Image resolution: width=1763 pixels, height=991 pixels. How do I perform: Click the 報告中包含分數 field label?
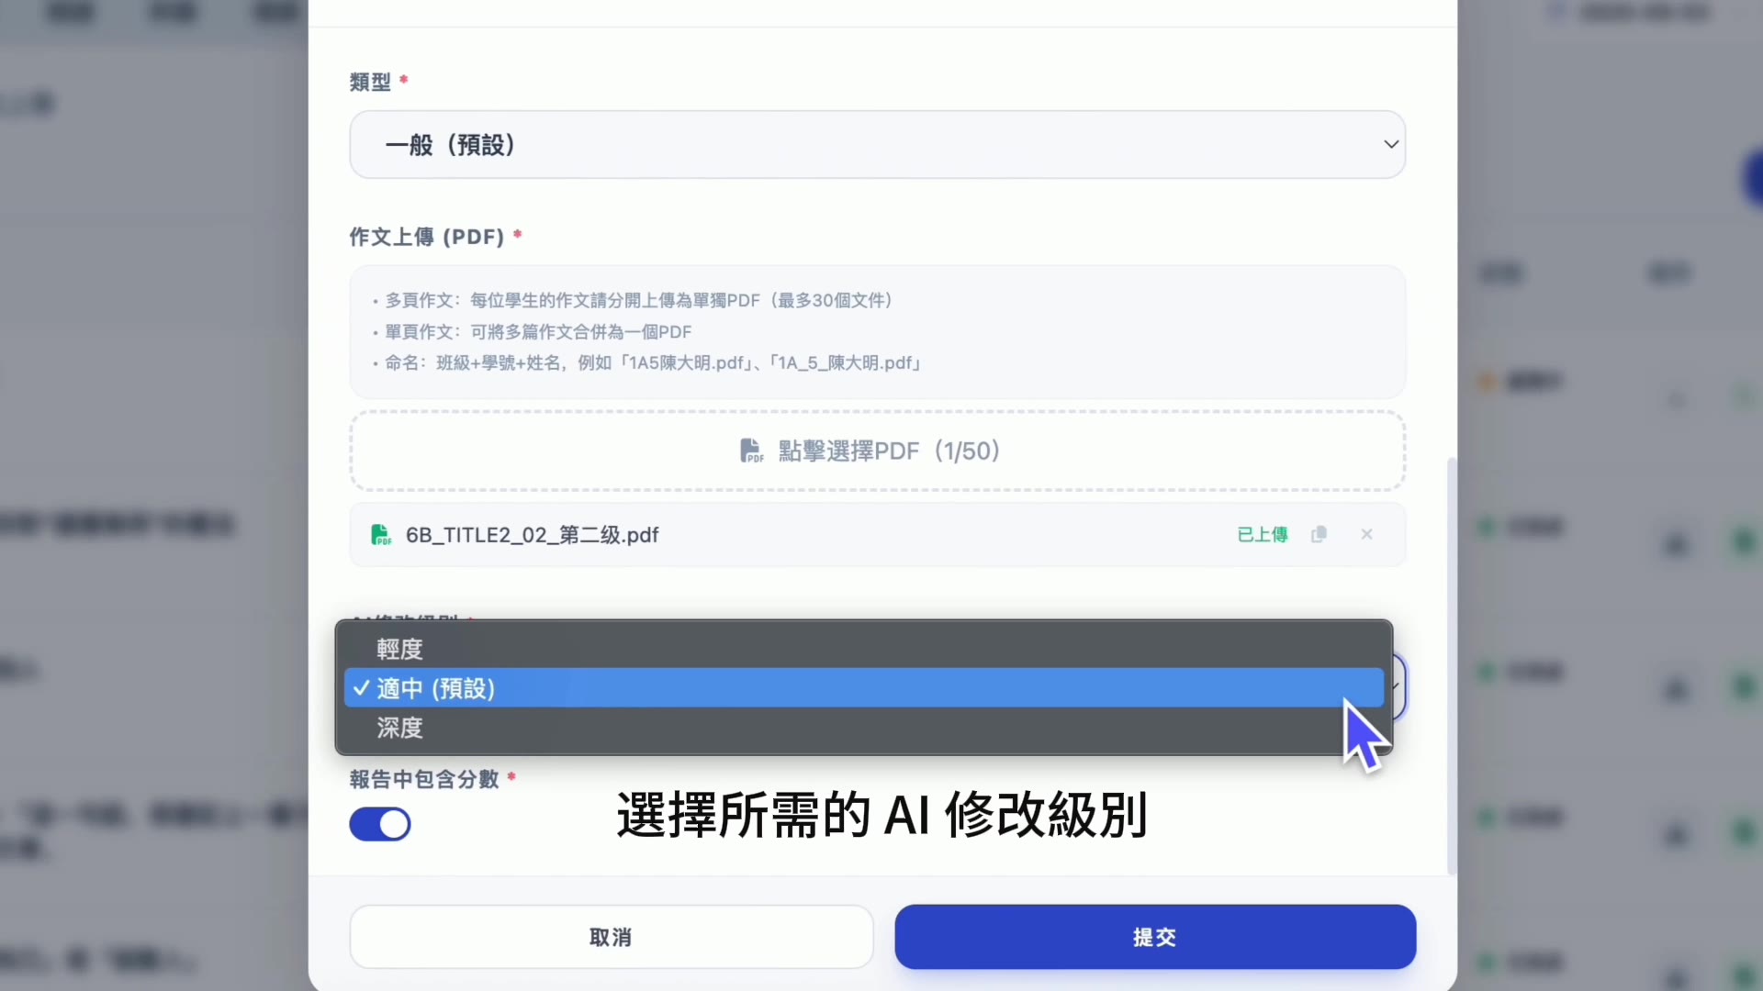(424, 779)
